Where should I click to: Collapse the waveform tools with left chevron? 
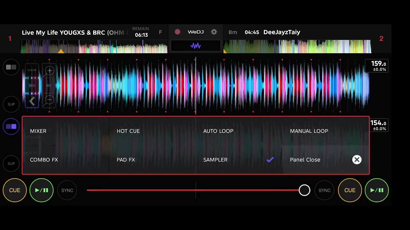pyautogui.click(x=32, y=101)
